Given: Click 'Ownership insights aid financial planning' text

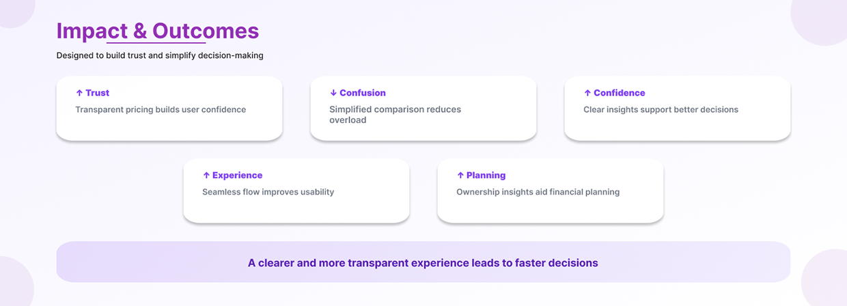Looking at the screenshot, I should pyautogui.click(x=538, y=192).
